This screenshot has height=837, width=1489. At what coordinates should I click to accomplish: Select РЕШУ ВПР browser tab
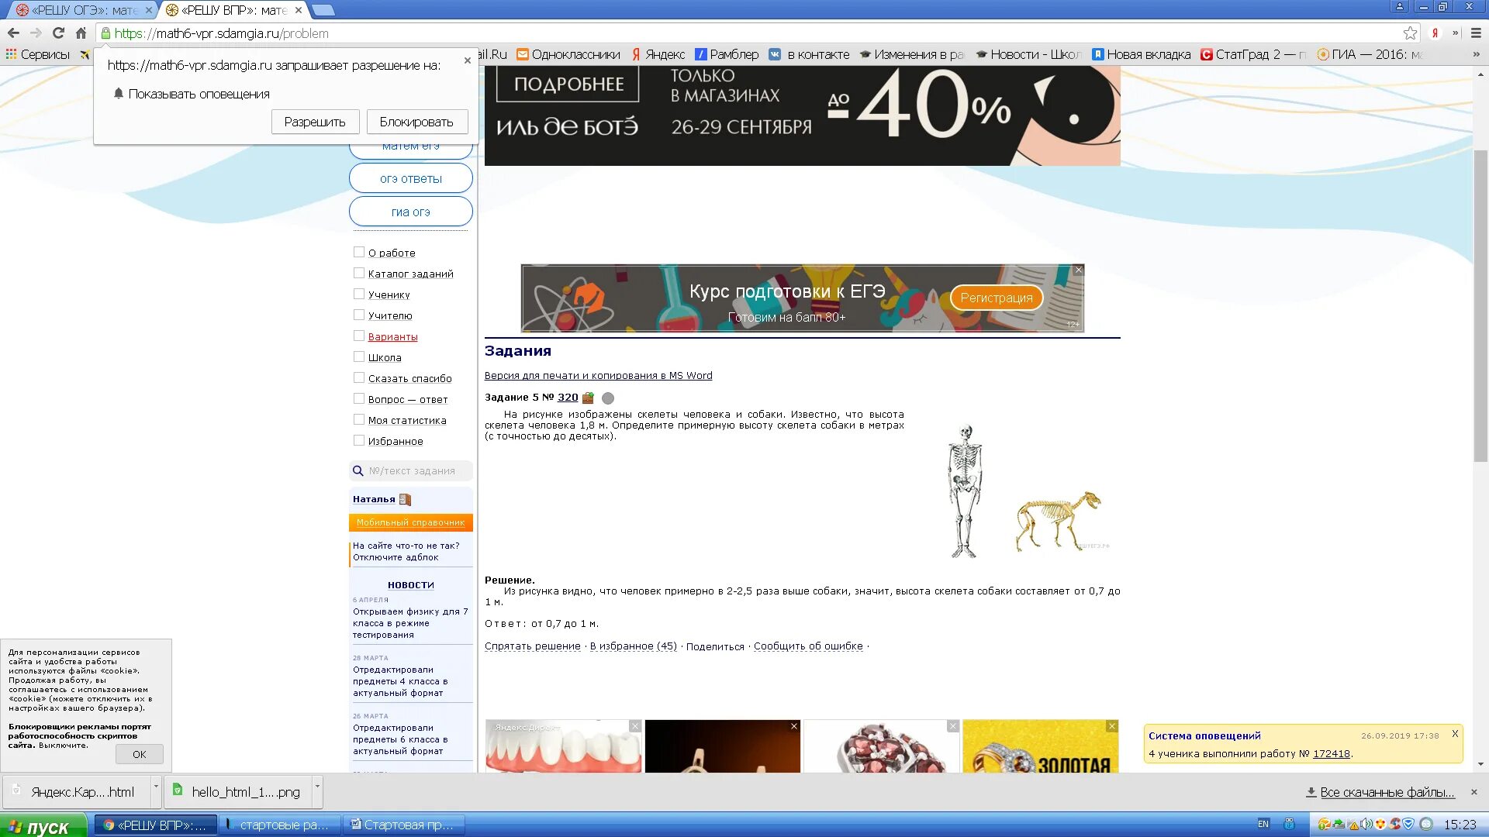(x=234, y=10)
